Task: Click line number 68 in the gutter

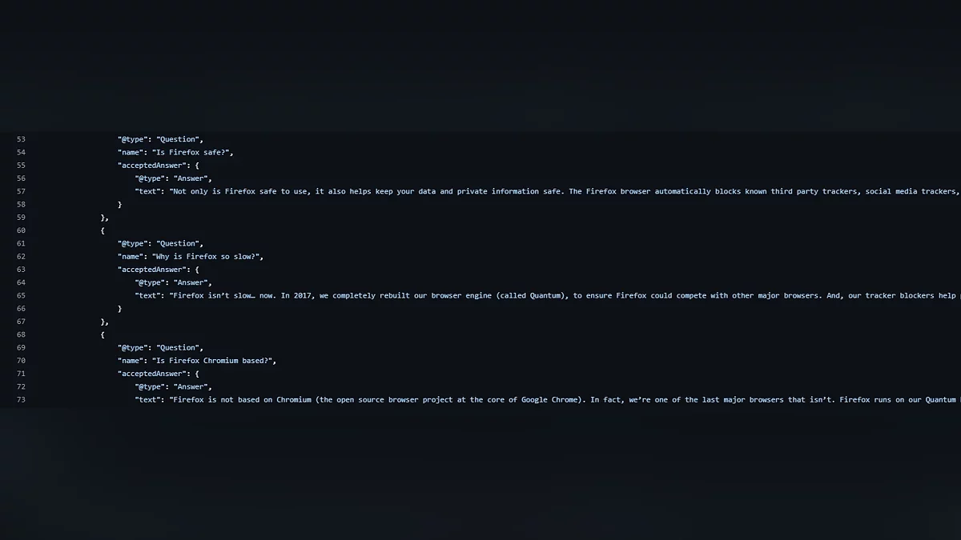Action: [x=21, y=334]
